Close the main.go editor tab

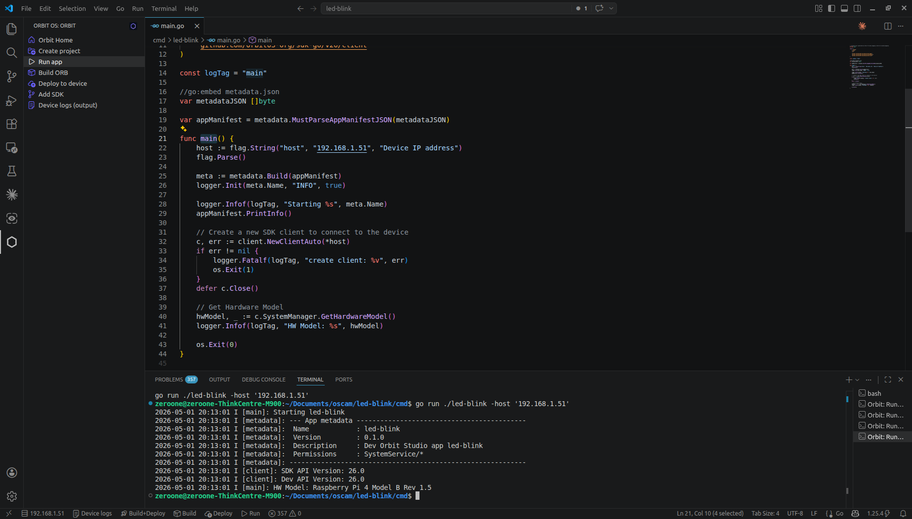pyautogui.click(x=197, y=26)
